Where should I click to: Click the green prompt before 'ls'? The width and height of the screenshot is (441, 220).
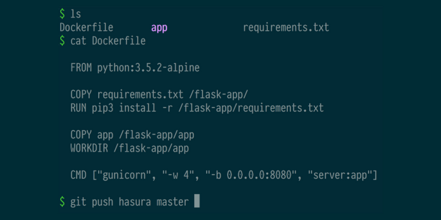[x=62, y=14]
